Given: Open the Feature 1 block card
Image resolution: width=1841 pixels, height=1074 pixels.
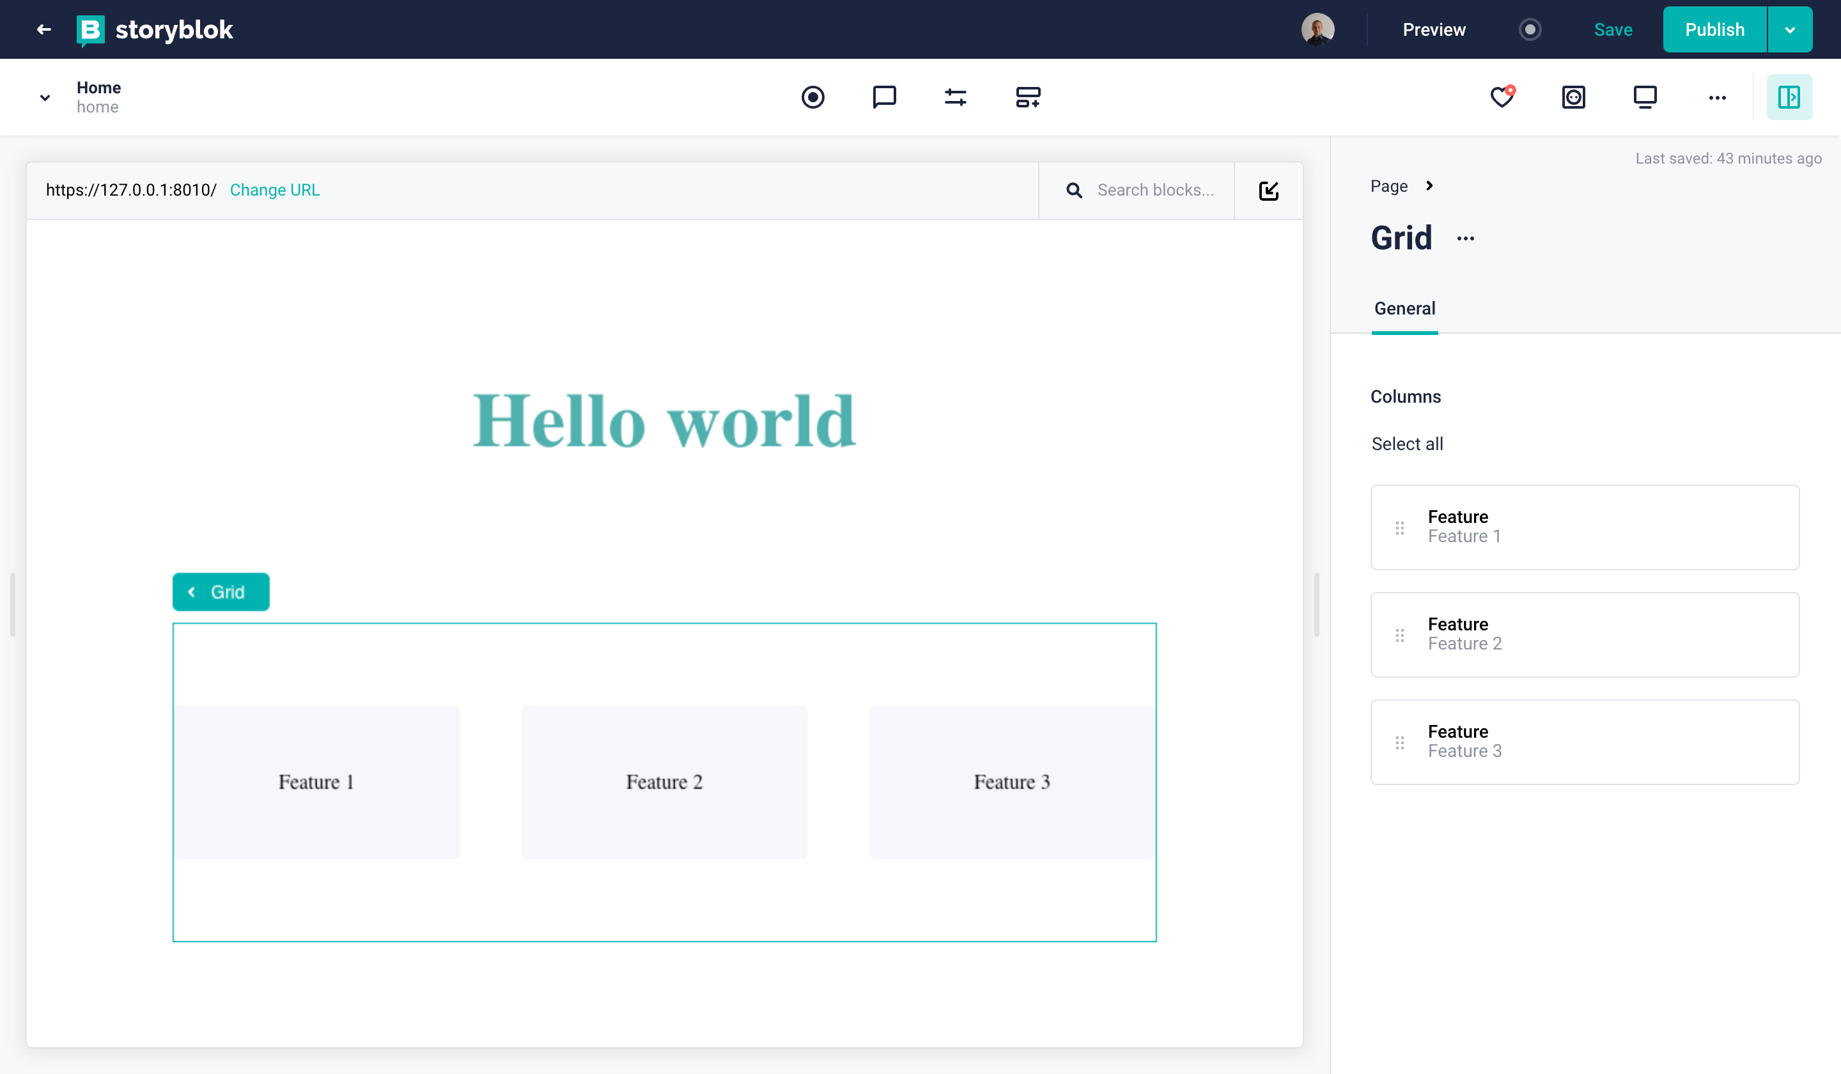Looking at the screenshot, I should pos(1585,527).
